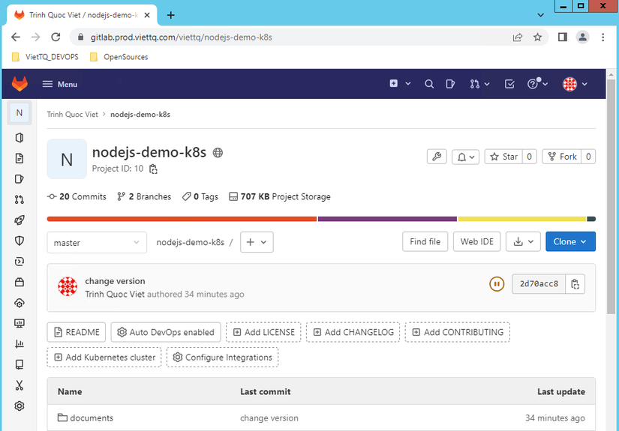The height and width of the screenshot is (431, 619).
Task: Open Settings gear in left sidebar
Action: tap(20, 406)
